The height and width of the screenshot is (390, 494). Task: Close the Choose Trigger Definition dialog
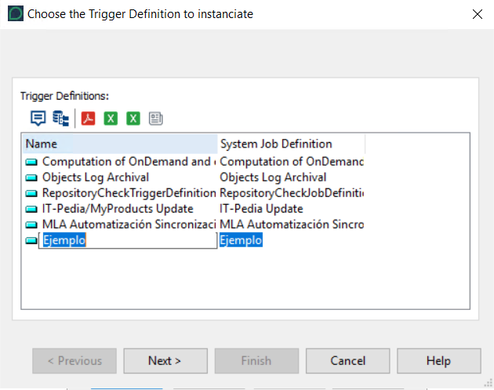pos(478,14)
